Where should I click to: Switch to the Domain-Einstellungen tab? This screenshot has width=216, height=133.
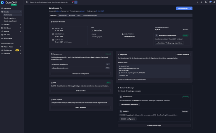[90, 15]
